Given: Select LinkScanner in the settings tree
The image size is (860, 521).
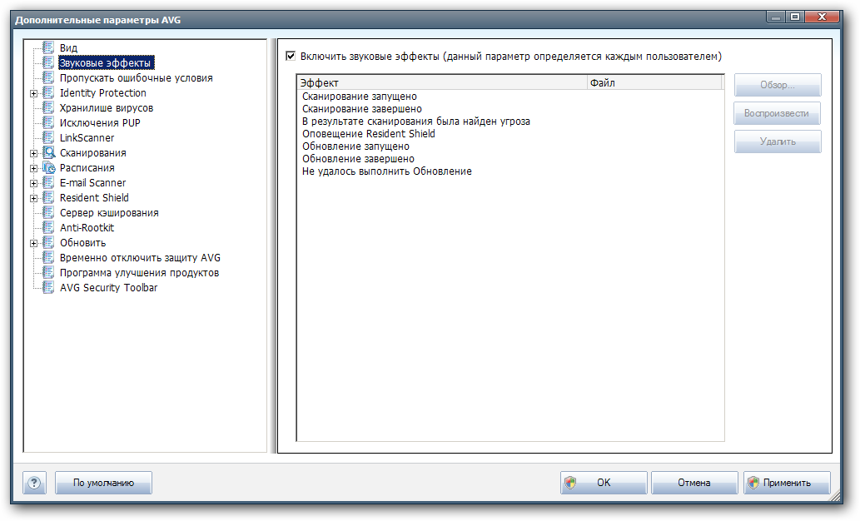Looking at the screenshot, I should 87,137.
